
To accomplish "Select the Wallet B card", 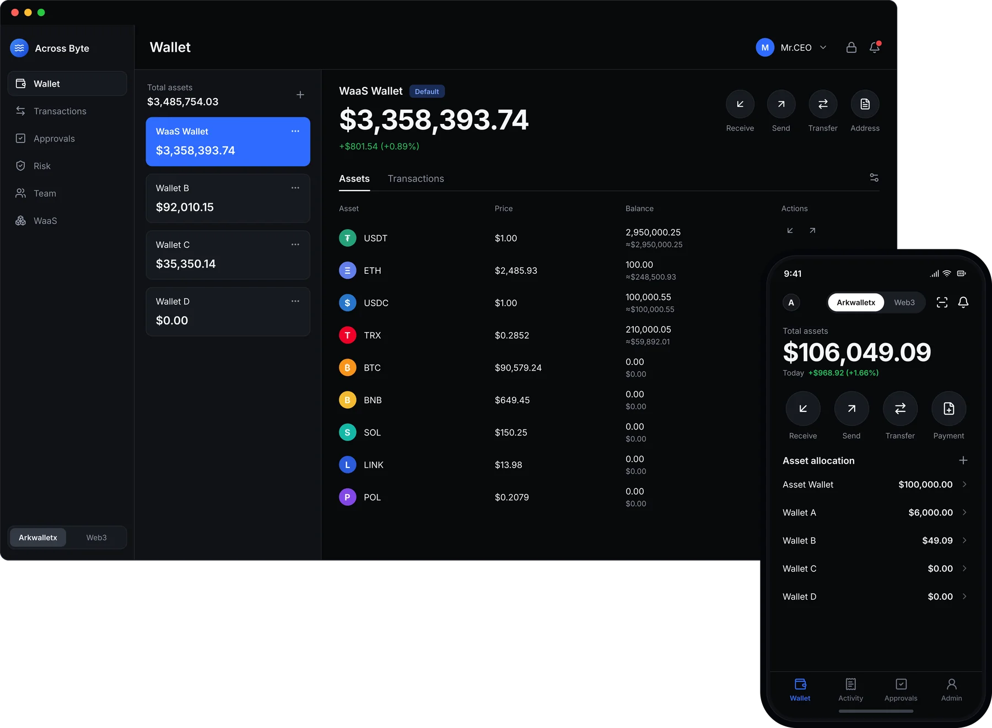I will [x=228, y=198].
